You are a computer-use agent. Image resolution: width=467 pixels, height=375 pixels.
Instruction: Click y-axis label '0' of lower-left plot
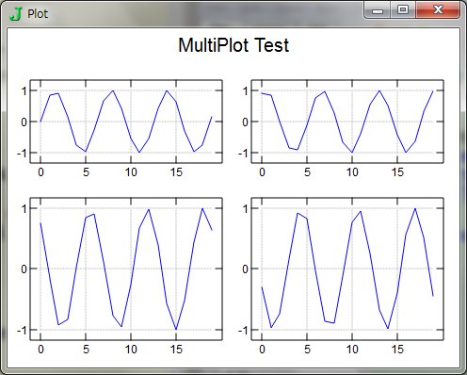[24, 269]
